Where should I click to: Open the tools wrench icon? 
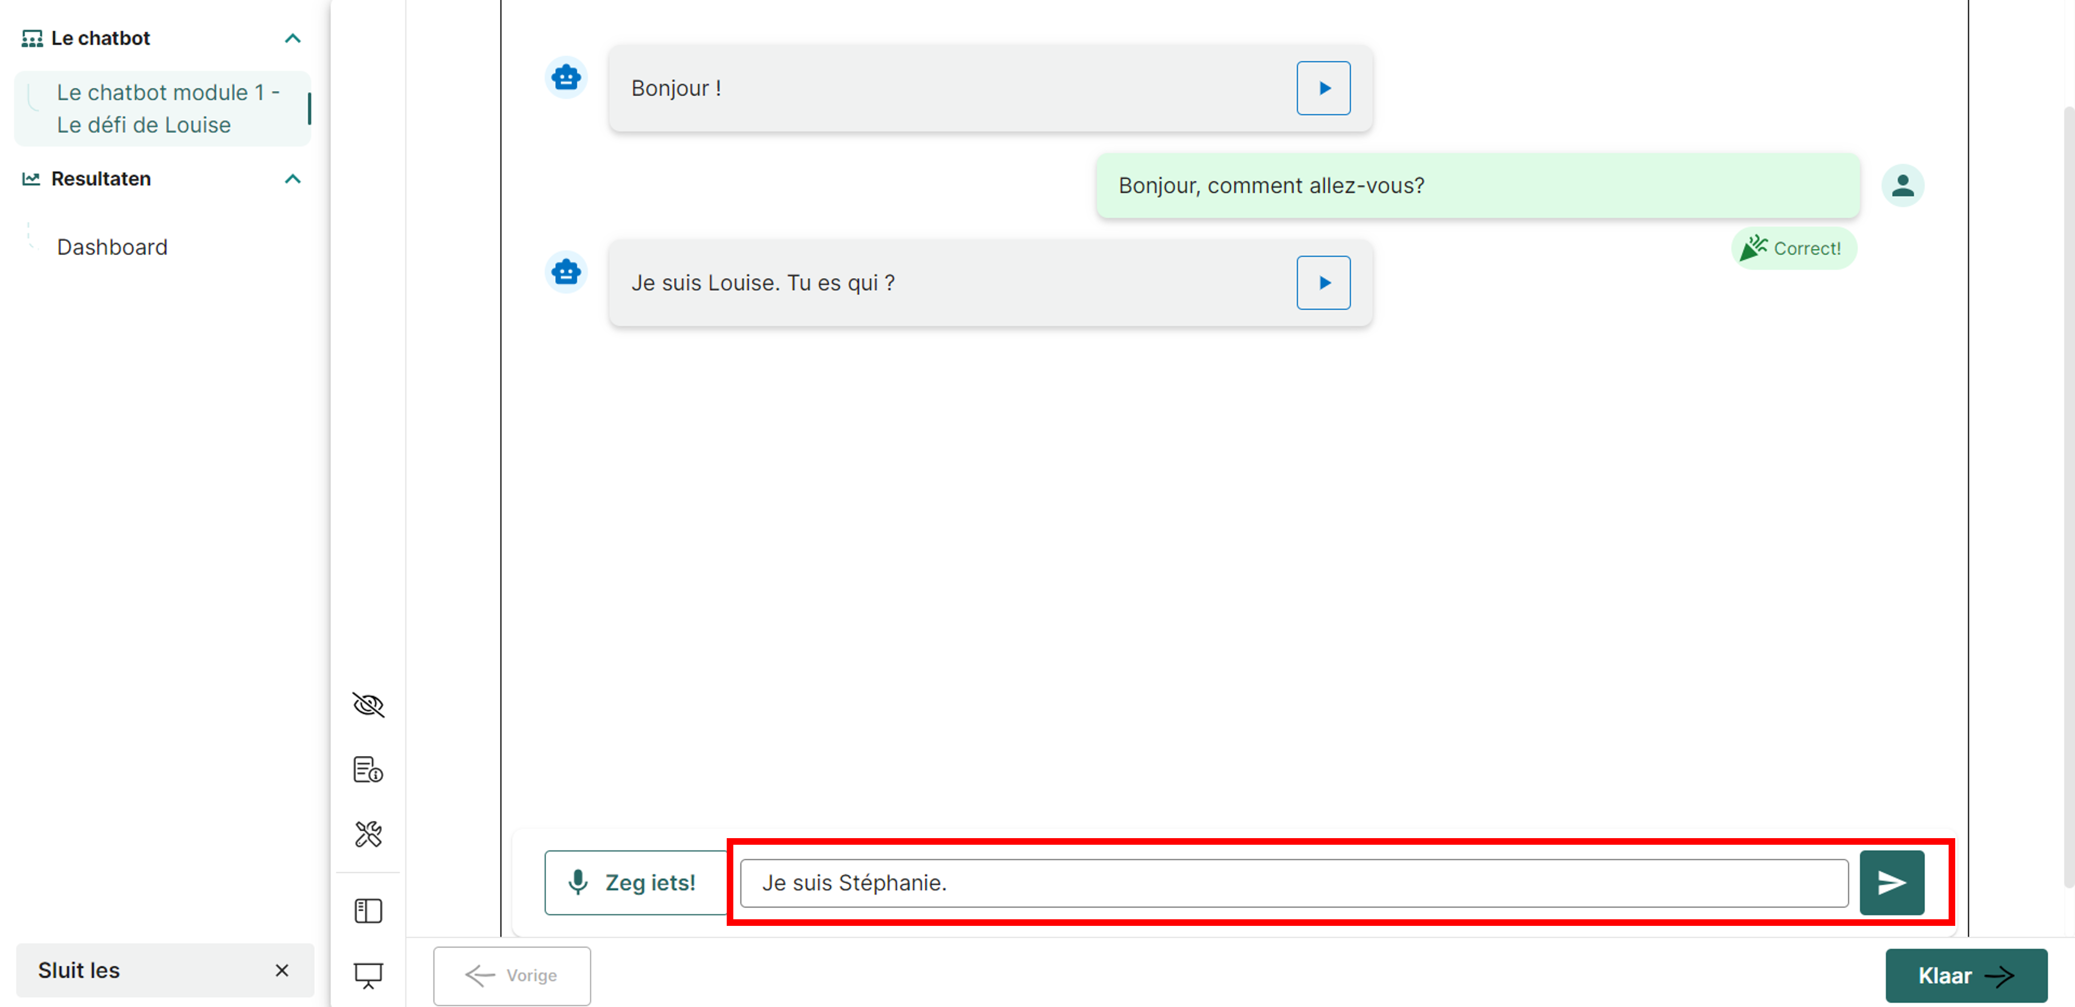tap(368, 834)
